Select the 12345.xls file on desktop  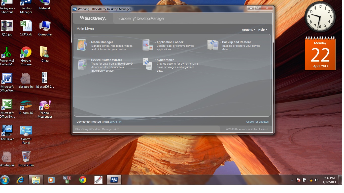pos(26,28)
